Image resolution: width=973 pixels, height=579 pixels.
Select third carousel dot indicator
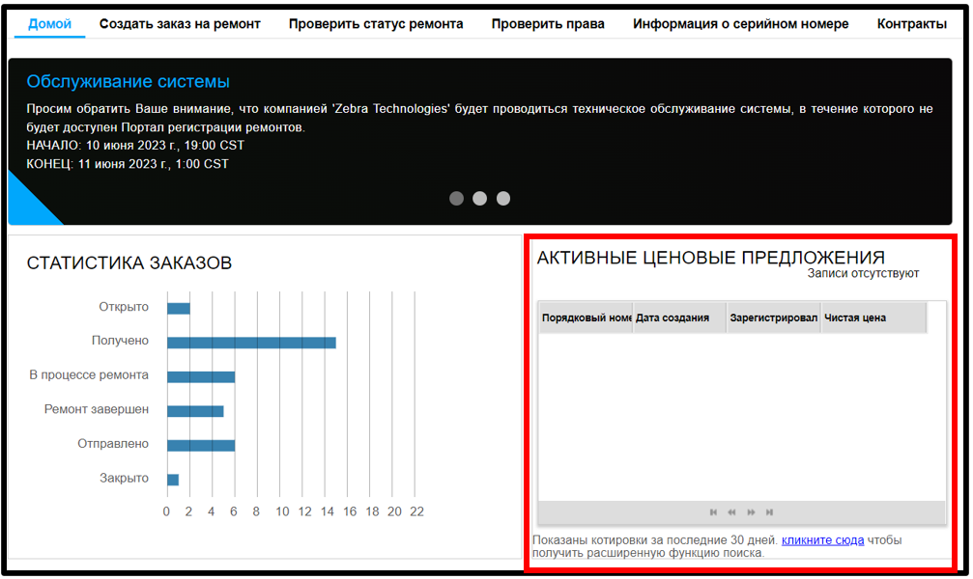[503, 199]
